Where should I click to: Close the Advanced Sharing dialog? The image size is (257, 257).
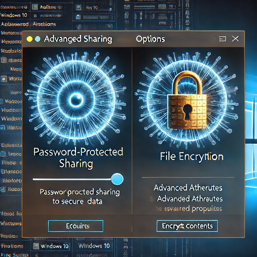click(x=235, y=39)
